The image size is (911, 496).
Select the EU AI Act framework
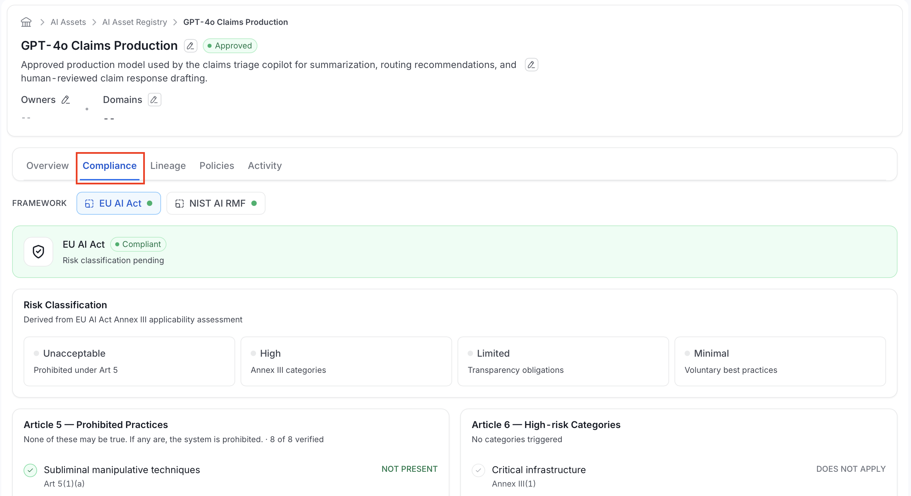[119, 204]
